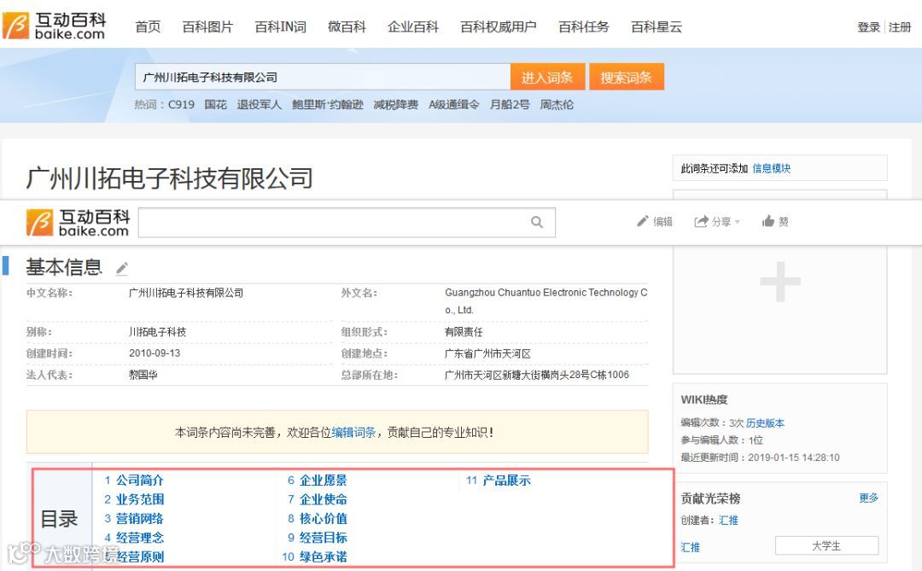Open the 企业百科 nav item
This screenshot has width=922, height=571.
[413, 26]
